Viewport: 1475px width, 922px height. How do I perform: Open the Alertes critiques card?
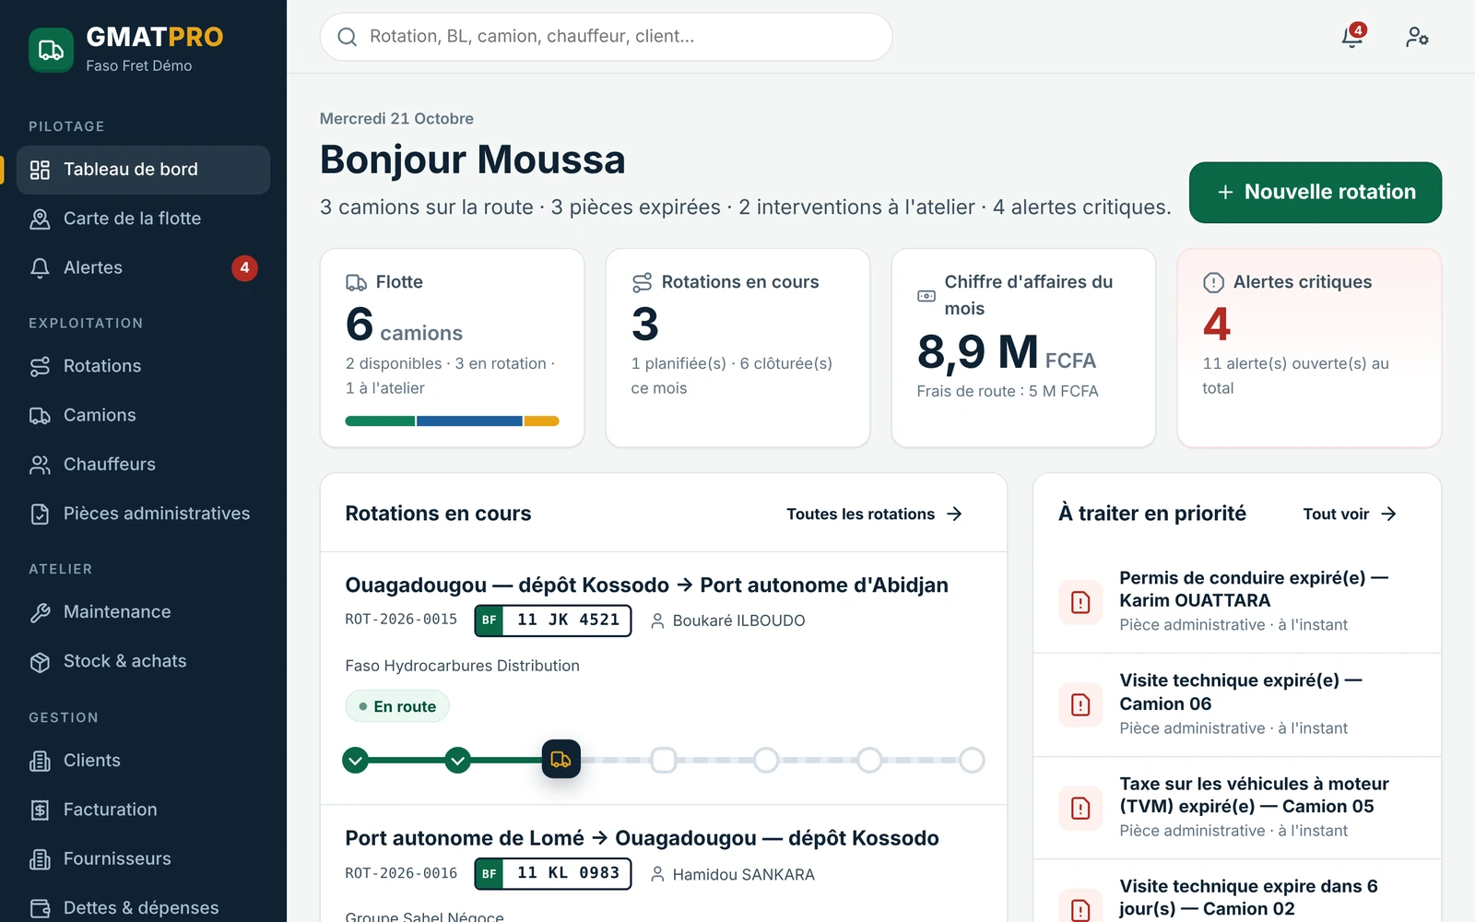pyautogui.click(x=1309, y=348)
